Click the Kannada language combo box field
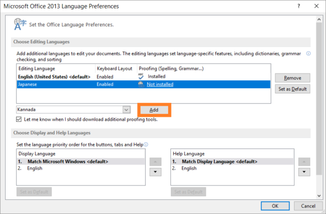 pyautogui.click(x=74, y=110)
